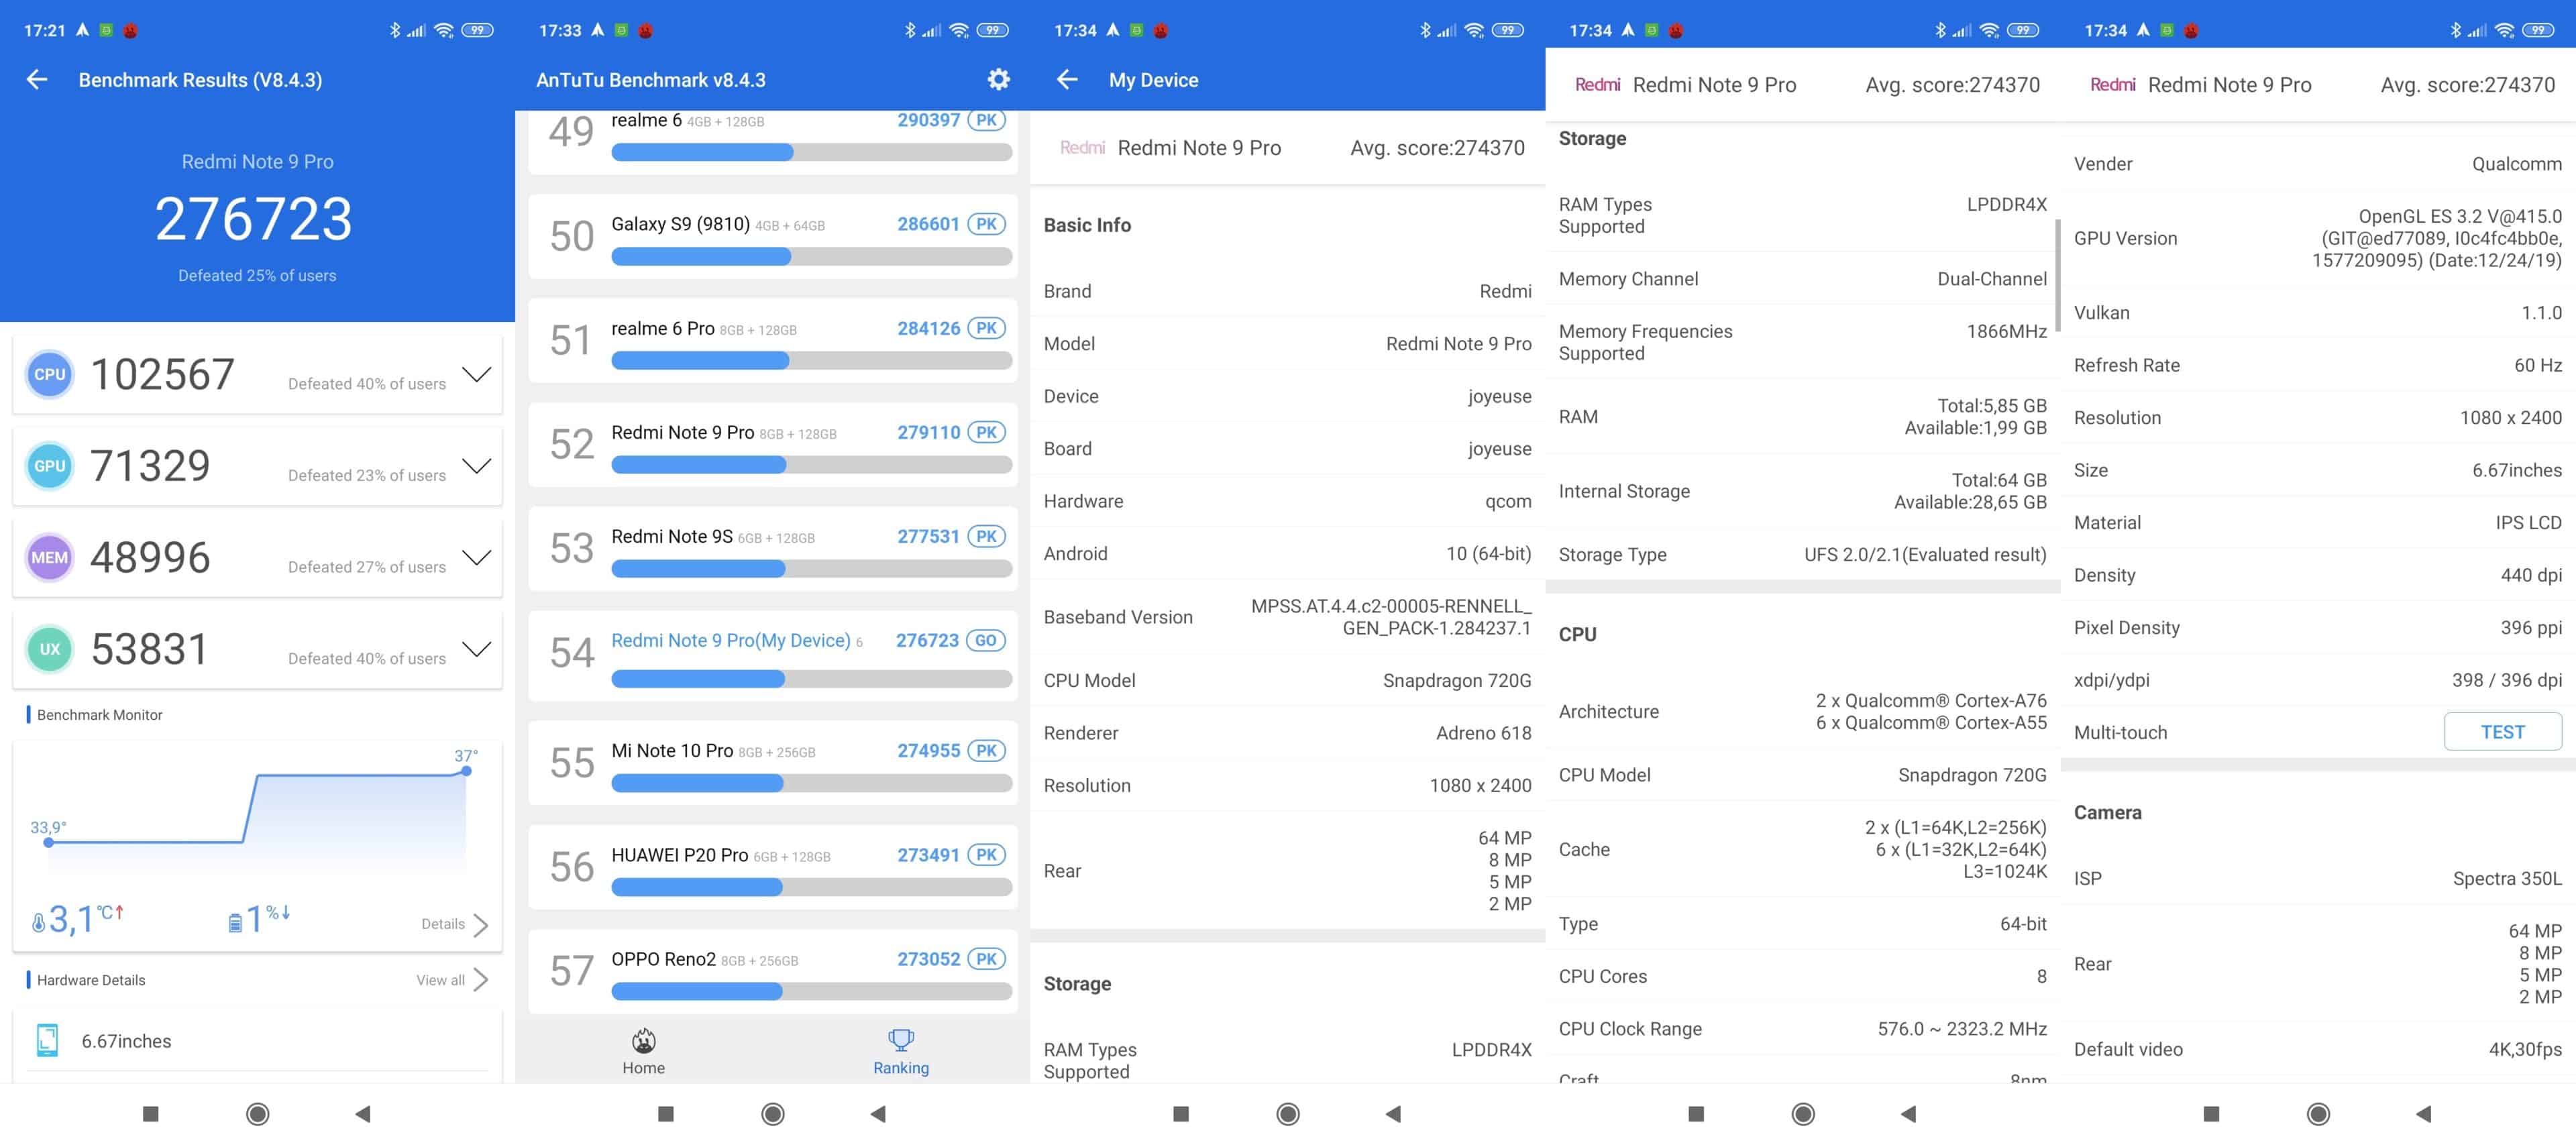Go back from Benchmark Results screen
The height and width of the screenshot is (1145, 2576).
tap(37, 80)
